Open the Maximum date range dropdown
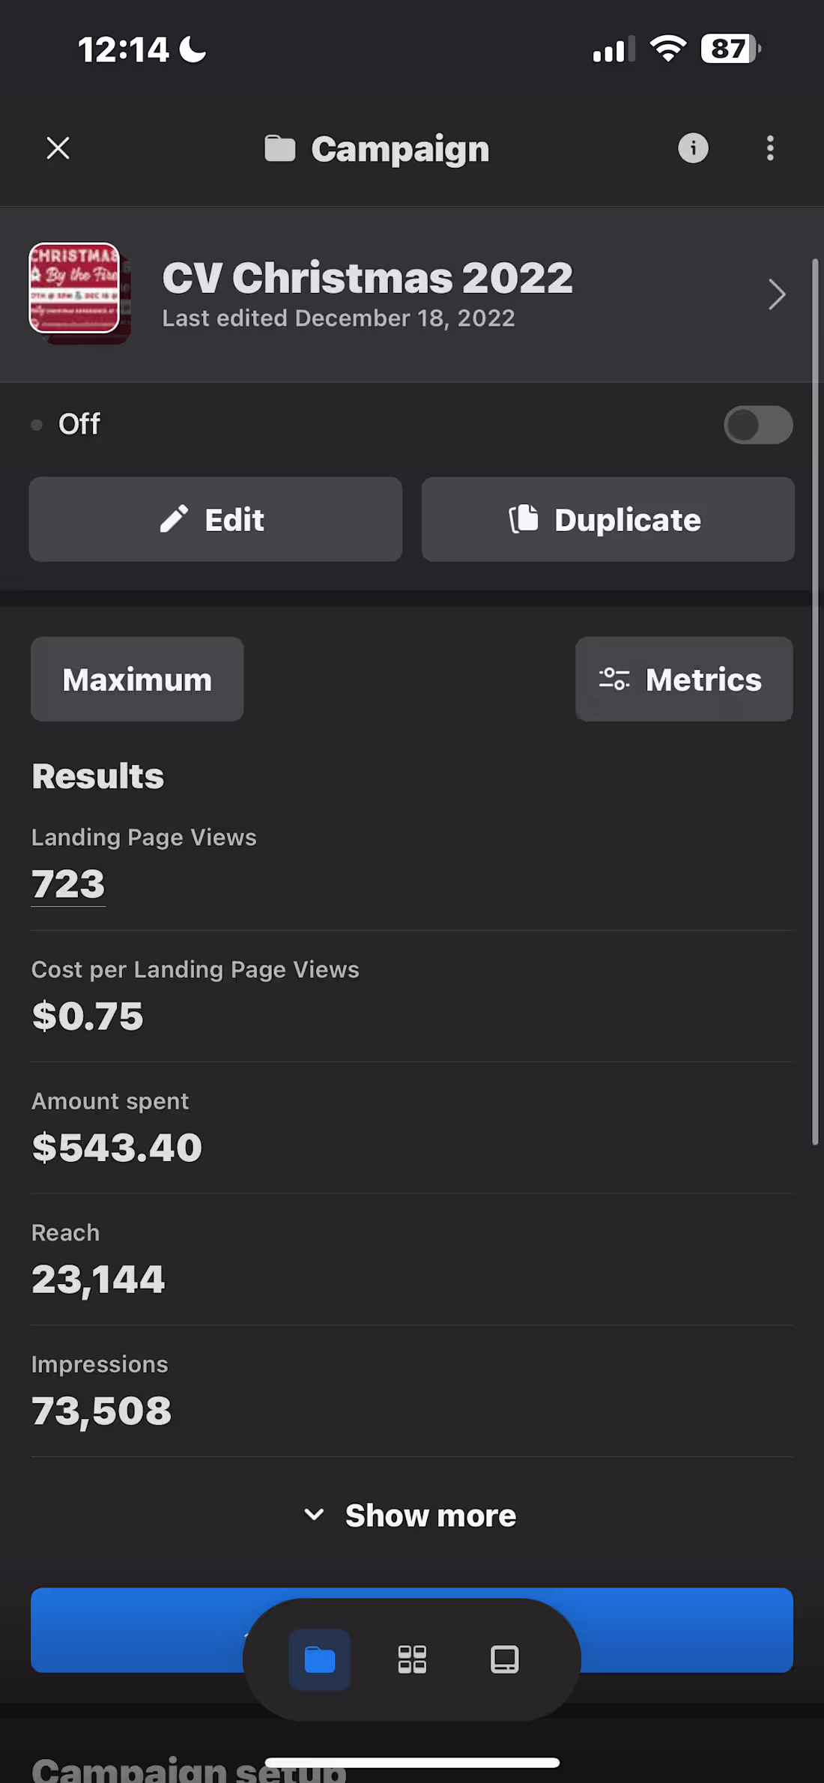Screen dimensions: 824x1783 (137, 679)
